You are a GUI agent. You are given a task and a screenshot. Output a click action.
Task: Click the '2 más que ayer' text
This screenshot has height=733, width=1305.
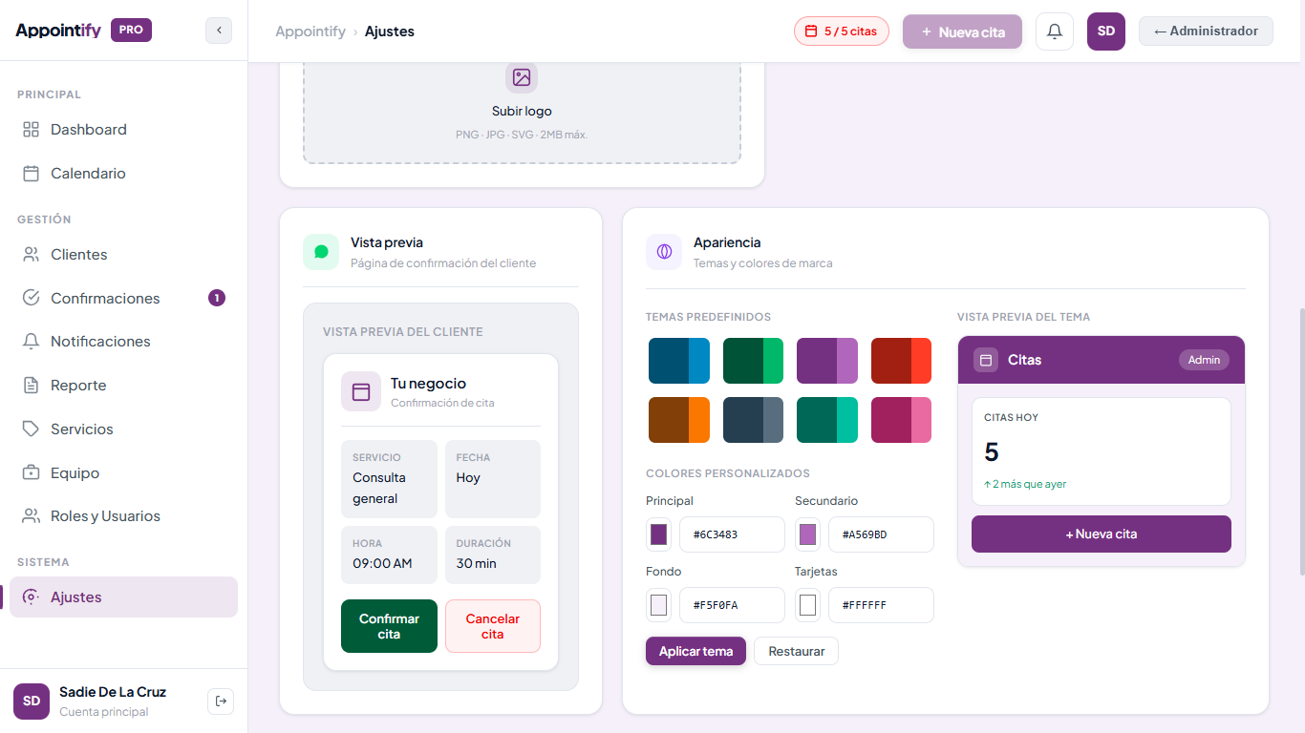coord(1025,484)
